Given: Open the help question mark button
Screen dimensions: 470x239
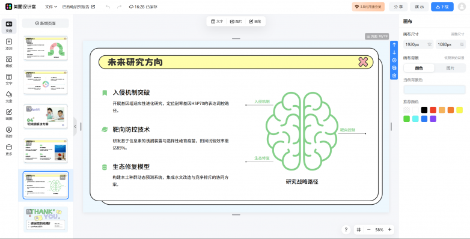Looking at the screenshot, I should pyautogui.click(x=346, y=230).
